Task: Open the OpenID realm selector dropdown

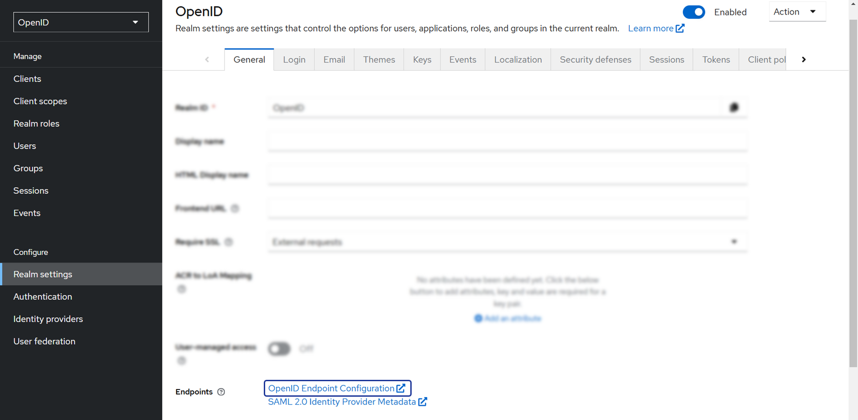Action: [x=81, y=22]
